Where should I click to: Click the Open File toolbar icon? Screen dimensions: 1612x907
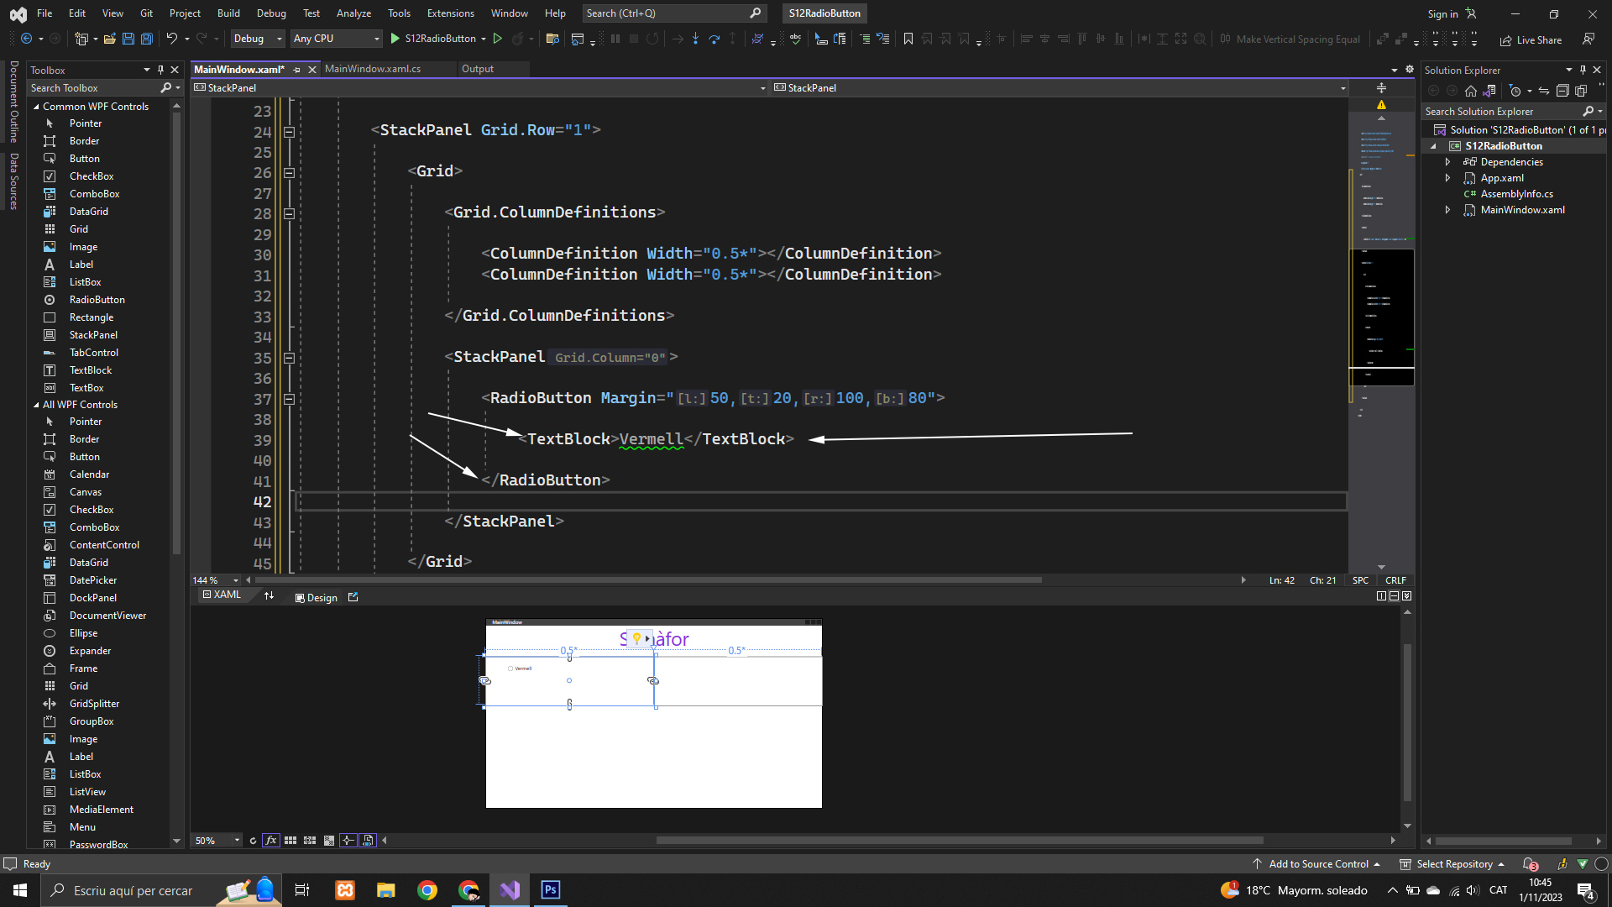click(x=109, y=39)
